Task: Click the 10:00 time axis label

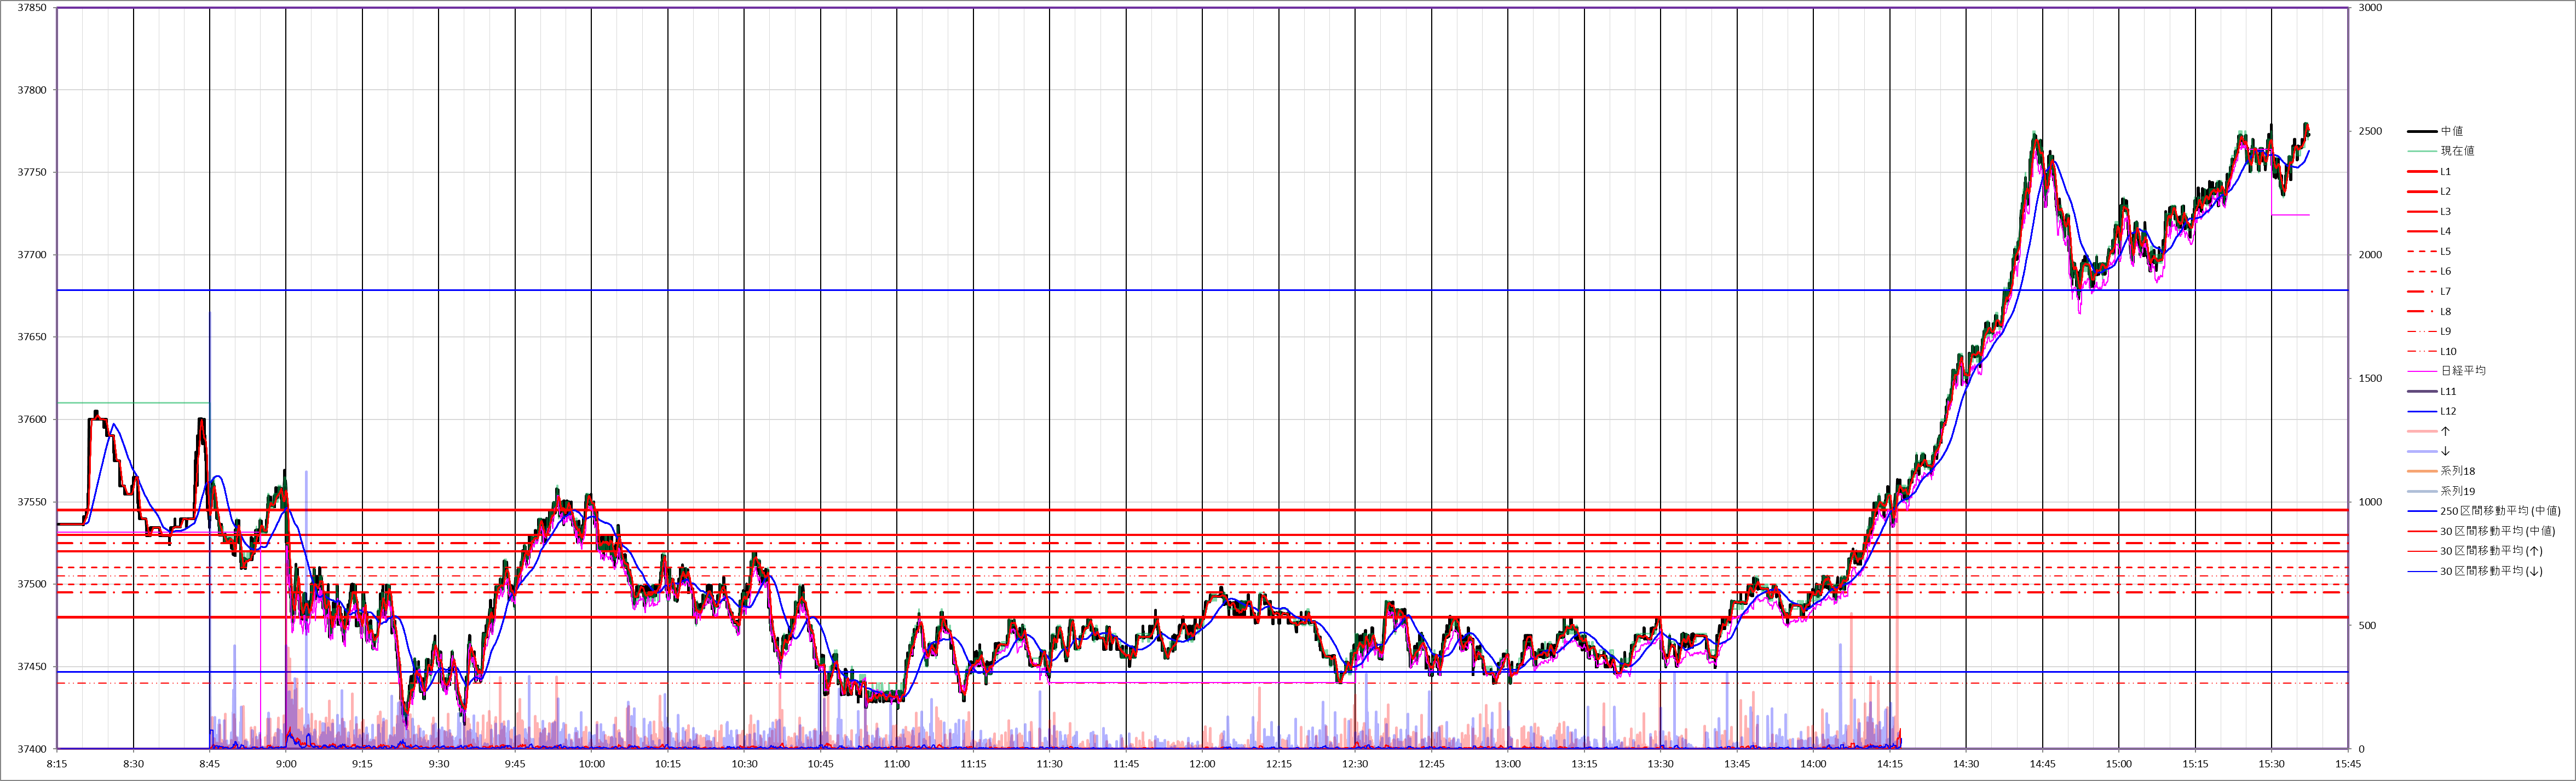Action: [x=591, y=764]
